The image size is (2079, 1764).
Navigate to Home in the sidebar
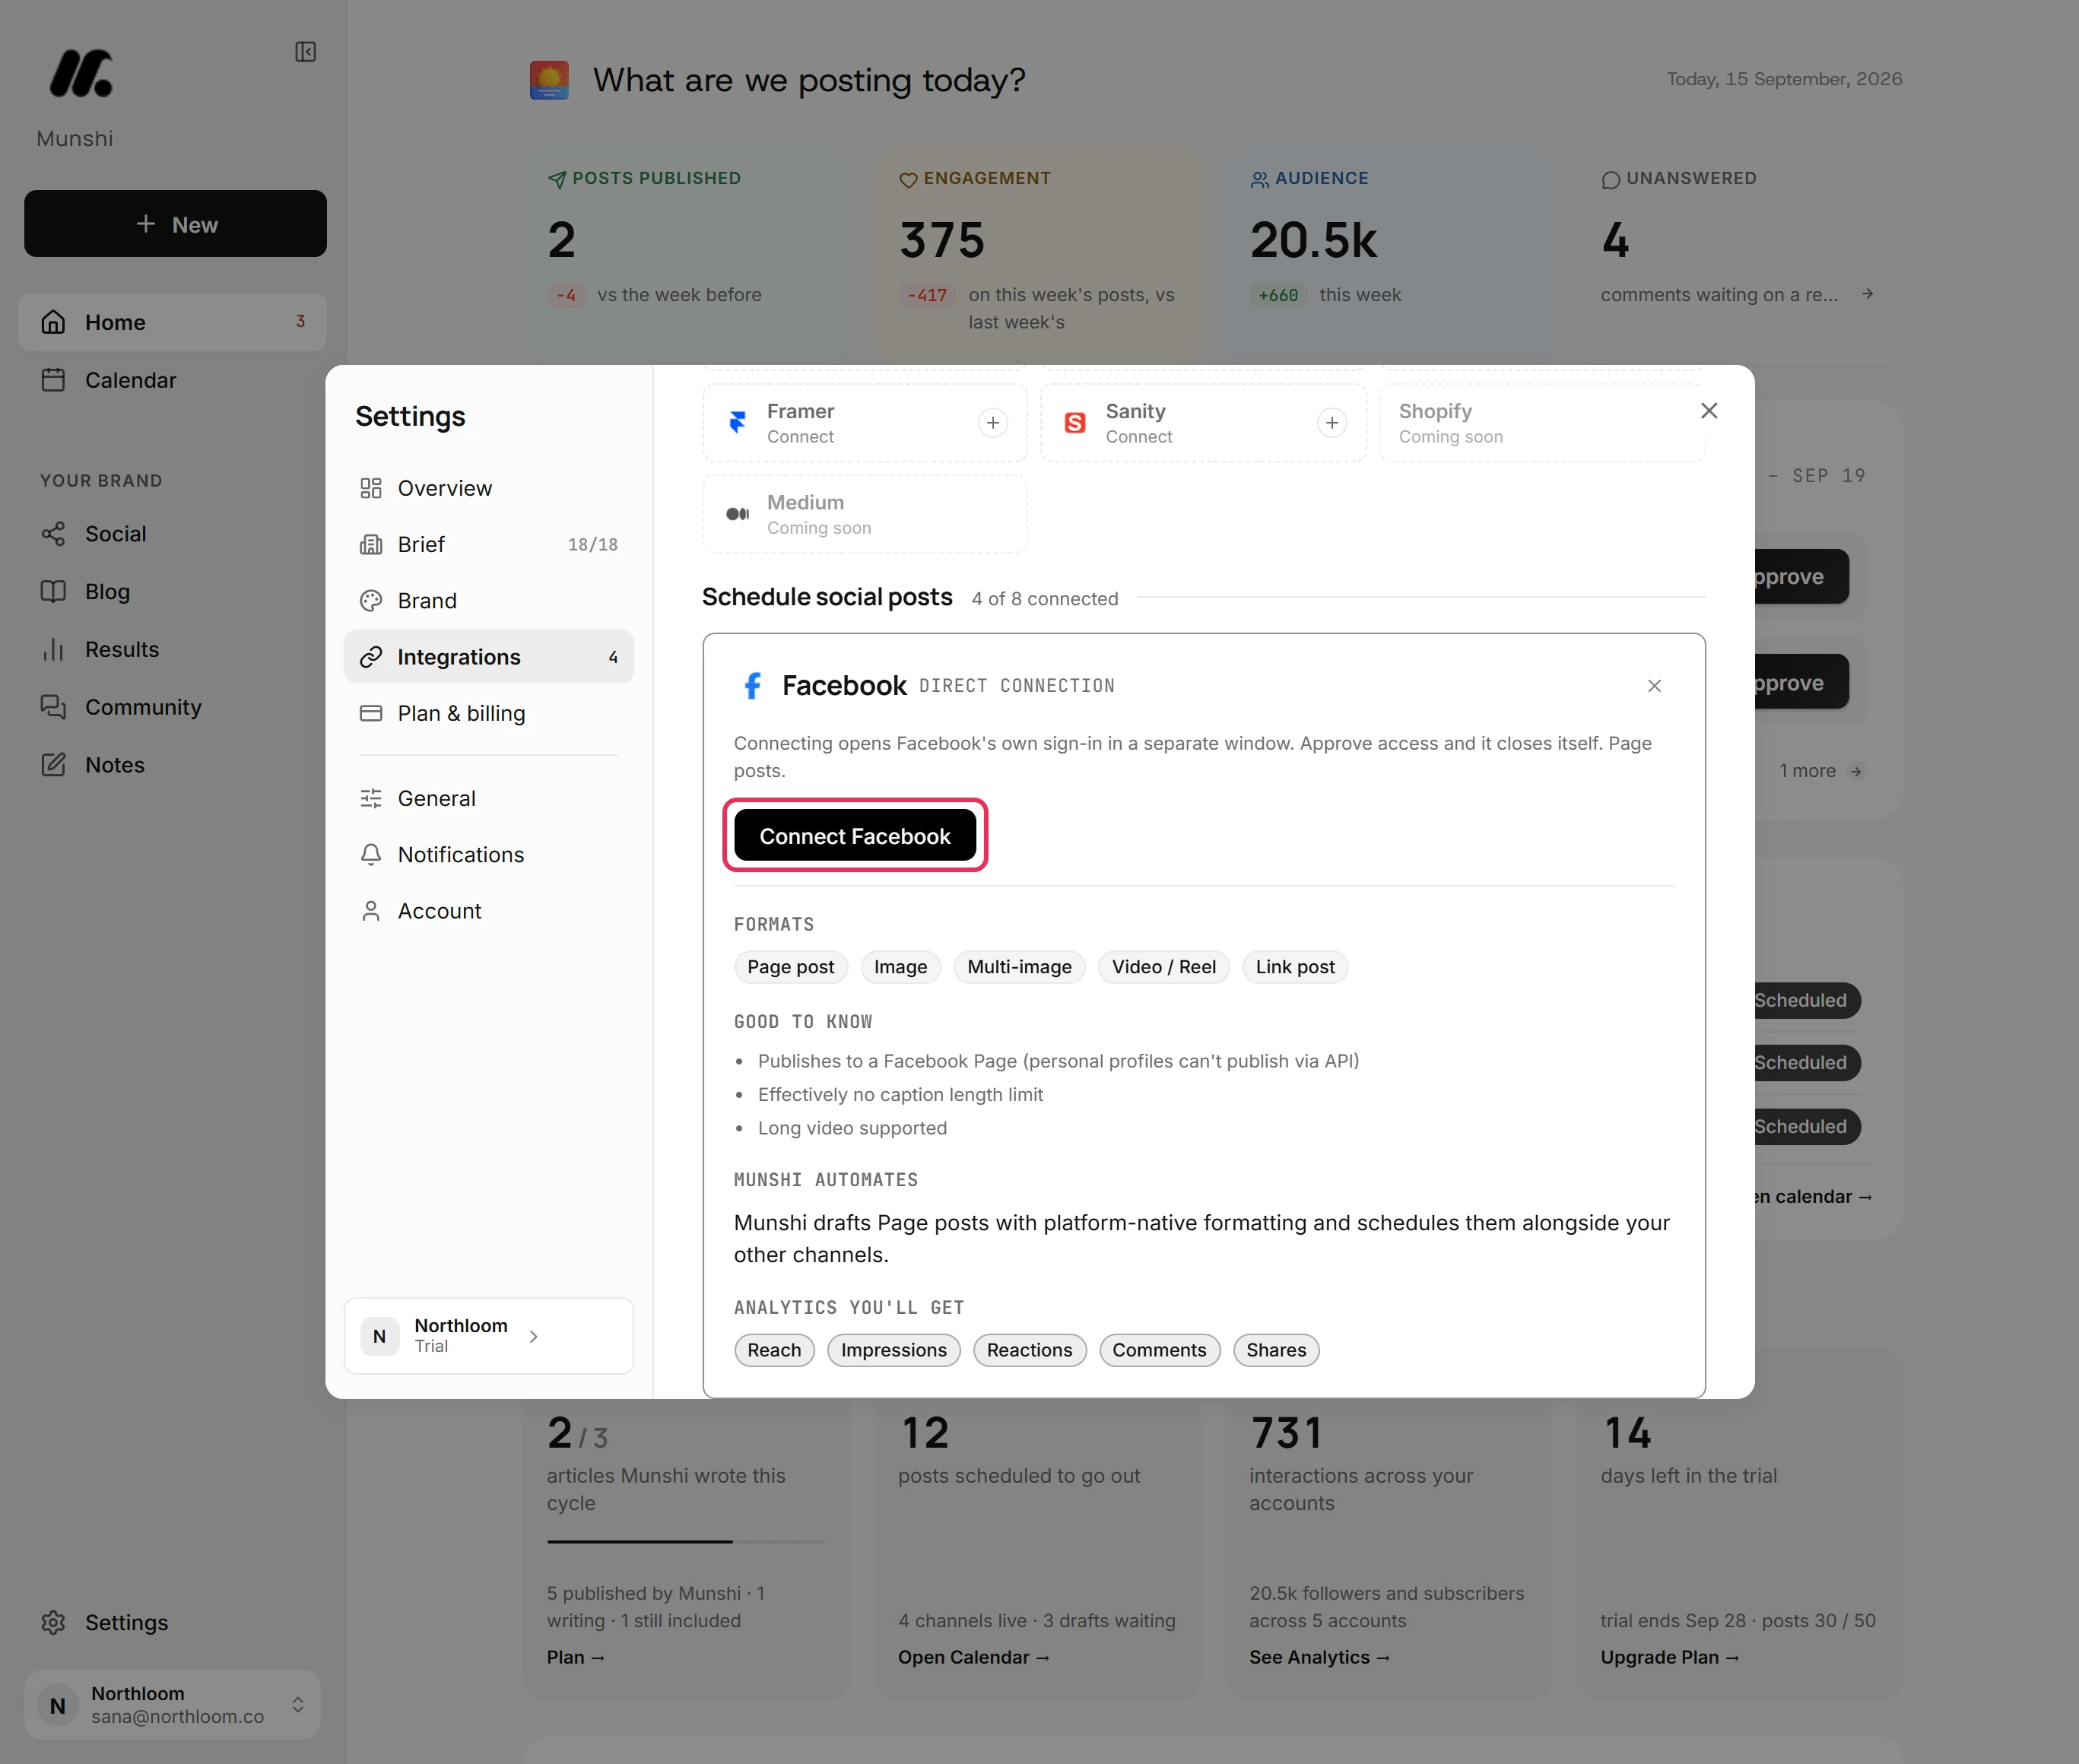tap(173, 322)
